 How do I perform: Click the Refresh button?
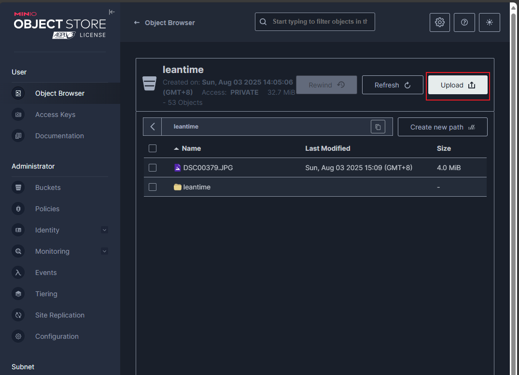click(393, 85)
